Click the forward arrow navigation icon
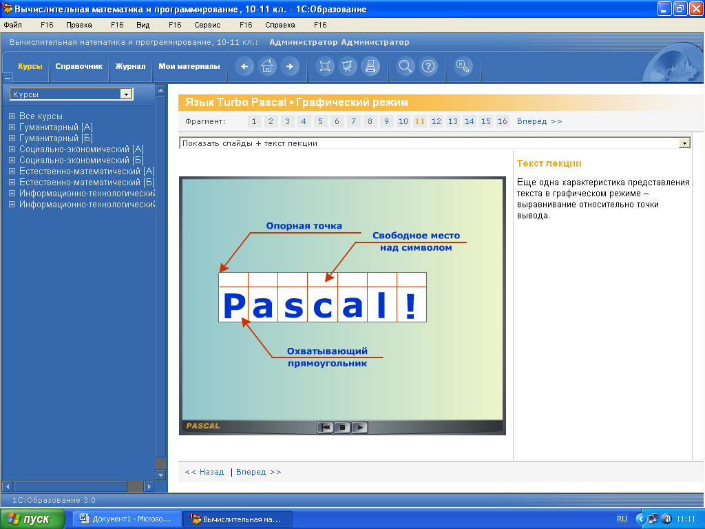The height and width of the screenshot is (529, 705). pos(290,67)
